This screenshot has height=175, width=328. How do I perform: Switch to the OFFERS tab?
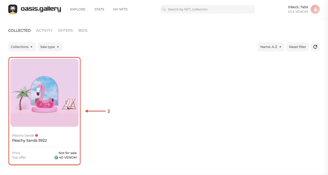pos(65,30)
